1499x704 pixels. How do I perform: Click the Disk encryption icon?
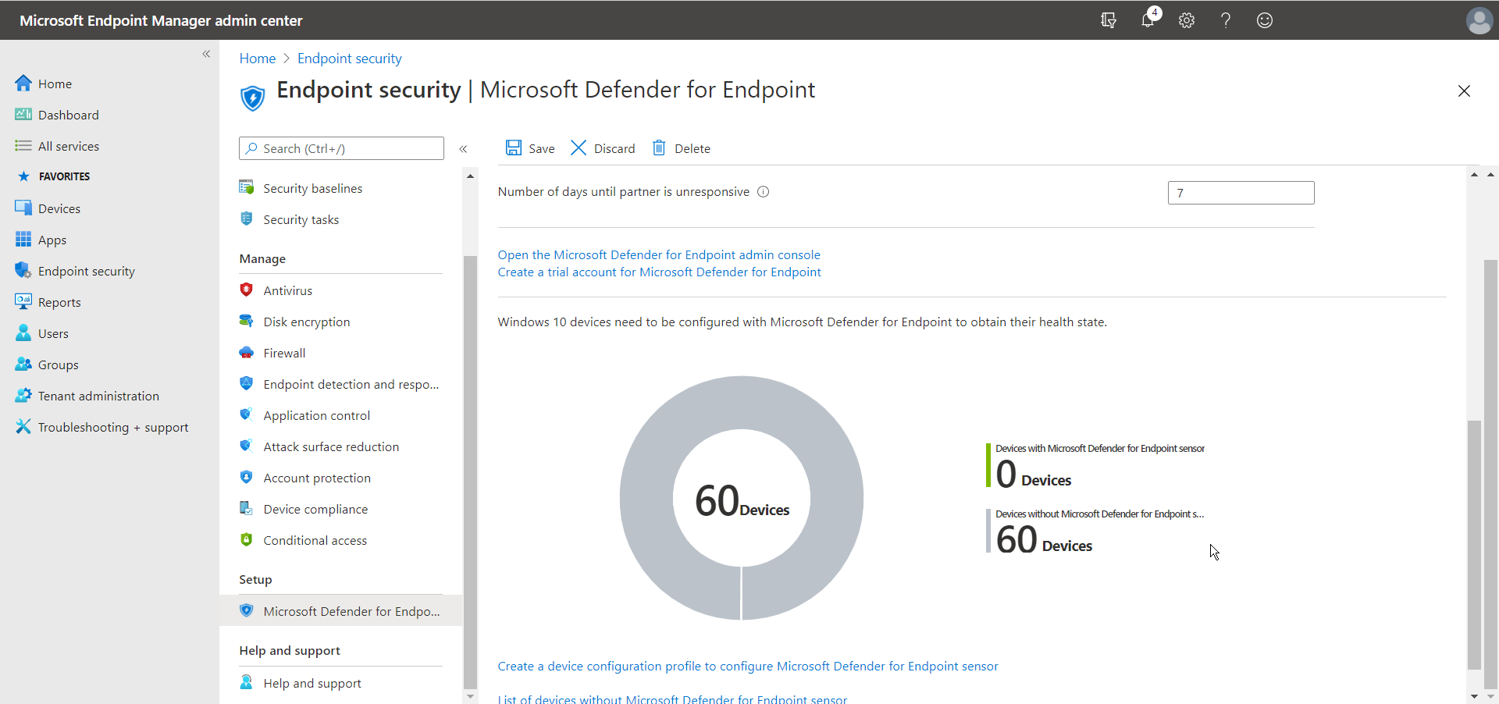247,321
